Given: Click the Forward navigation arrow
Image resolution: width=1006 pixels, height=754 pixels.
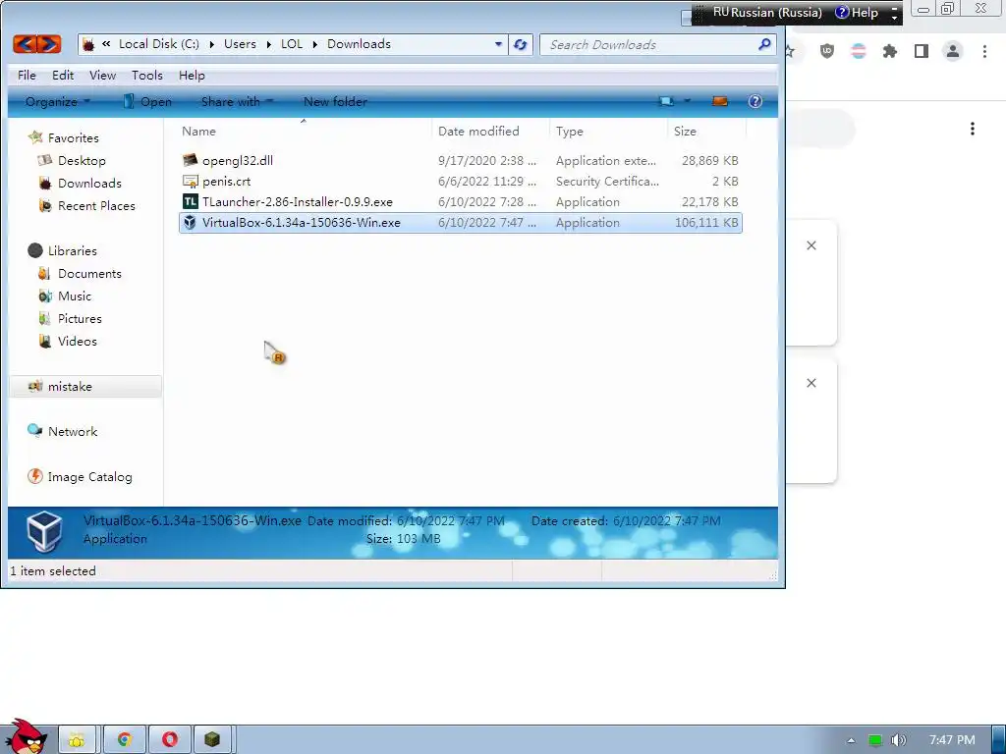Looking at the screenshot, I should tap(49, 44).
